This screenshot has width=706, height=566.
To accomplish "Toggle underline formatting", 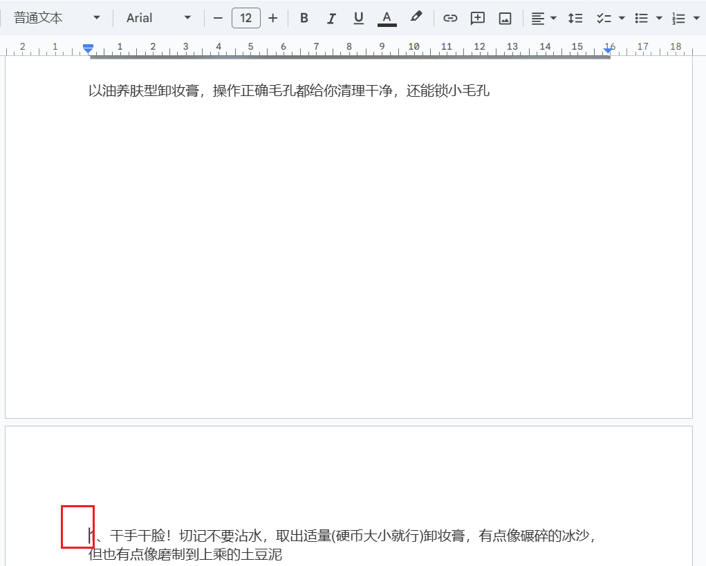I will 358,18.
